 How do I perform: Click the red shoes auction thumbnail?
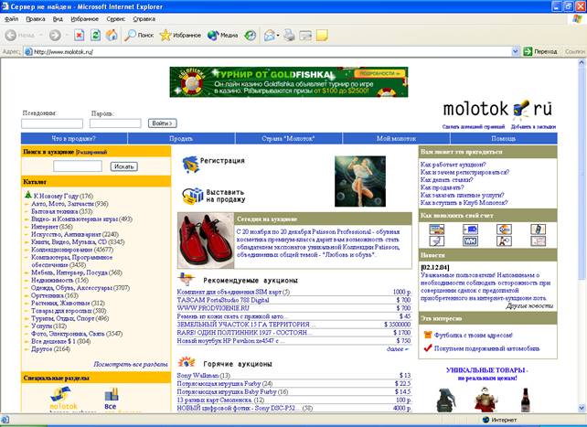206,240
